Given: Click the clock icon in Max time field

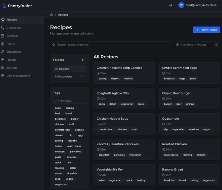Looking at the screenshot, I should tap(177, 45).
